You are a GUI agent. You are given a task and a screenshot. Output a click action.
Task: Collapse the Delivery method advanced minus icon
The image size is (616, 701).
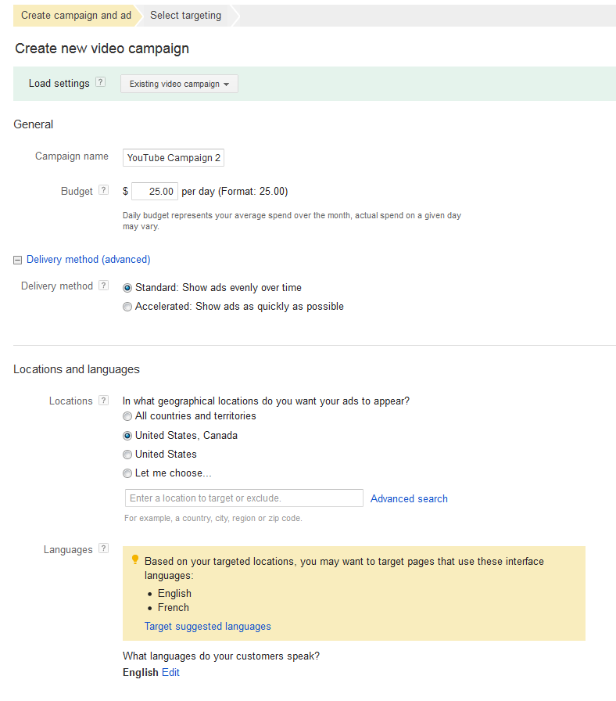(x=17, y=261)
